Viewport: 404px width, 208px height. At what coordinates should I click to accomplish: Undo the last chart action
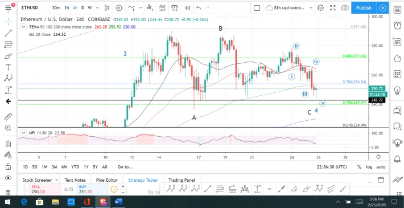(x=199, y=8)
